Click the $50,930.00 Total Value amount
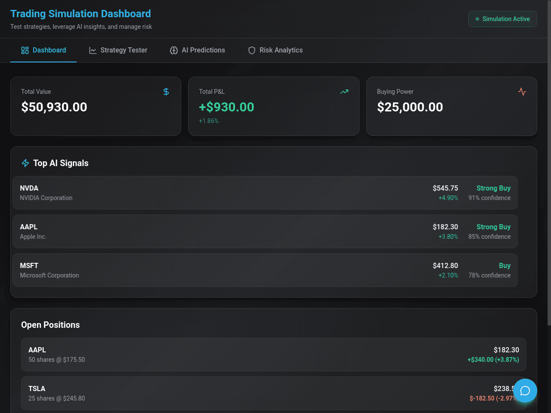Viewport: 551px width, 413px height. pyautogui.click(x=54, y=107)
